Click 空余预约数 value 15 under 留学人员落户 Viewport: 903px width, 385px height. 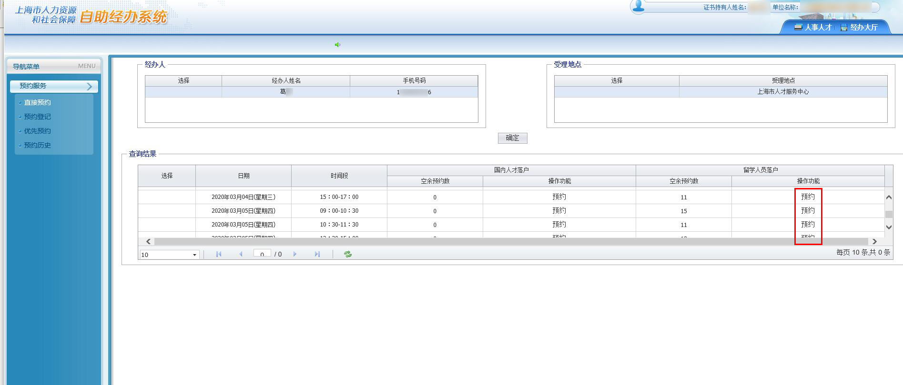[684, 211]
